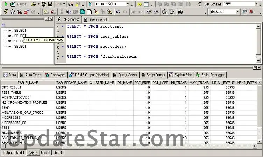
Task: Run the statement with the green Execute arrow
Action: (6, 4)
